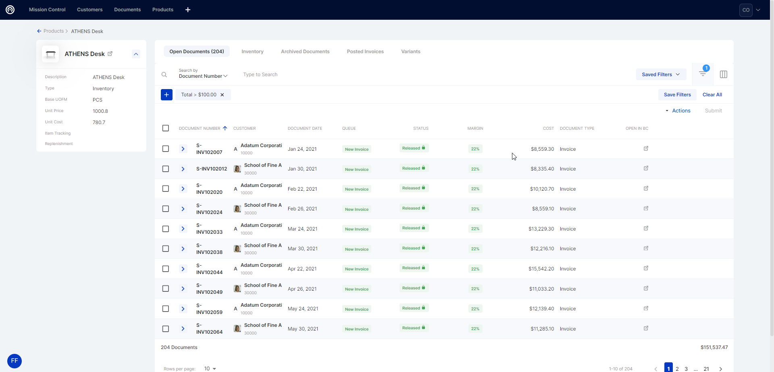This screenshot has height=372, width=774.
Task: Open S-INV102007 in BC icon
Action: (646, 148)
